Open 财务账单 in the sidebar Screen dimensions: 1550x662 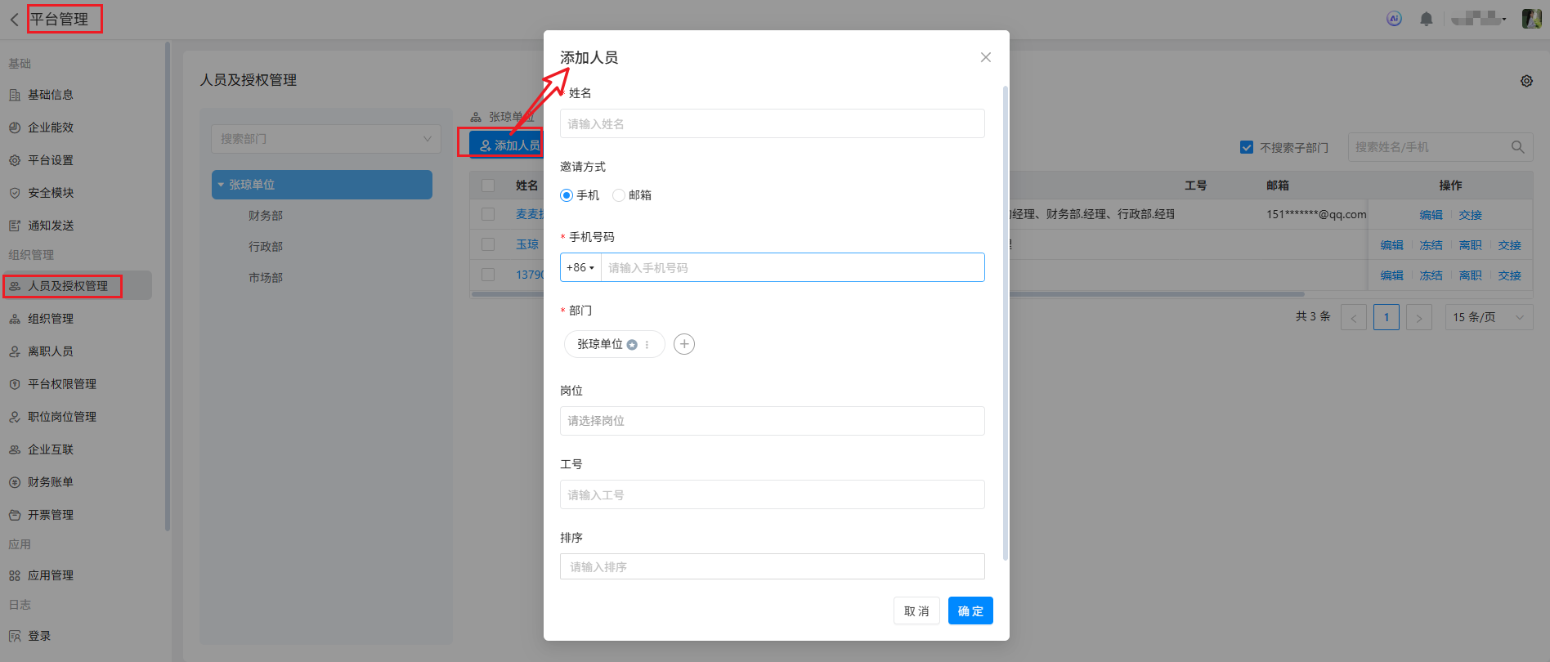[x=51, y=482]
